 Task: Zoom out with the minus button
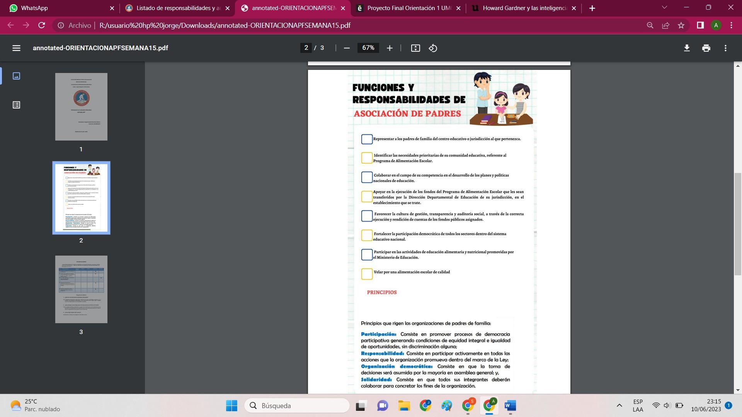347,48
